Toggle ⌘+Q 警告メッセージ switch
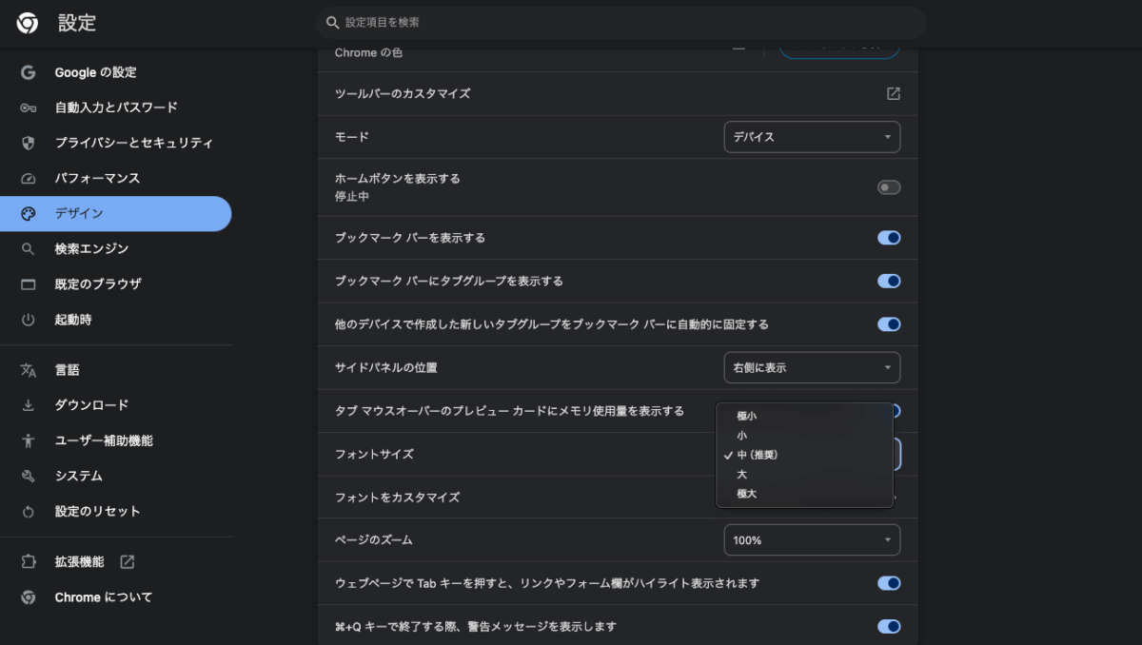Viewport: 1142px width, 645px height. (889, 626)
